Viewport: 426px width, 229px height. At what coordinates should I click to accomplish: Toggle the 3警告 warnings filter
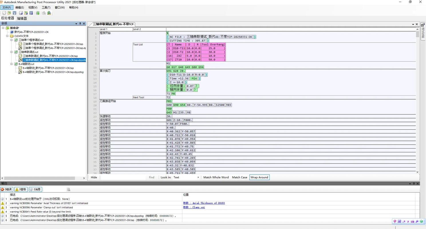point(21,189)
